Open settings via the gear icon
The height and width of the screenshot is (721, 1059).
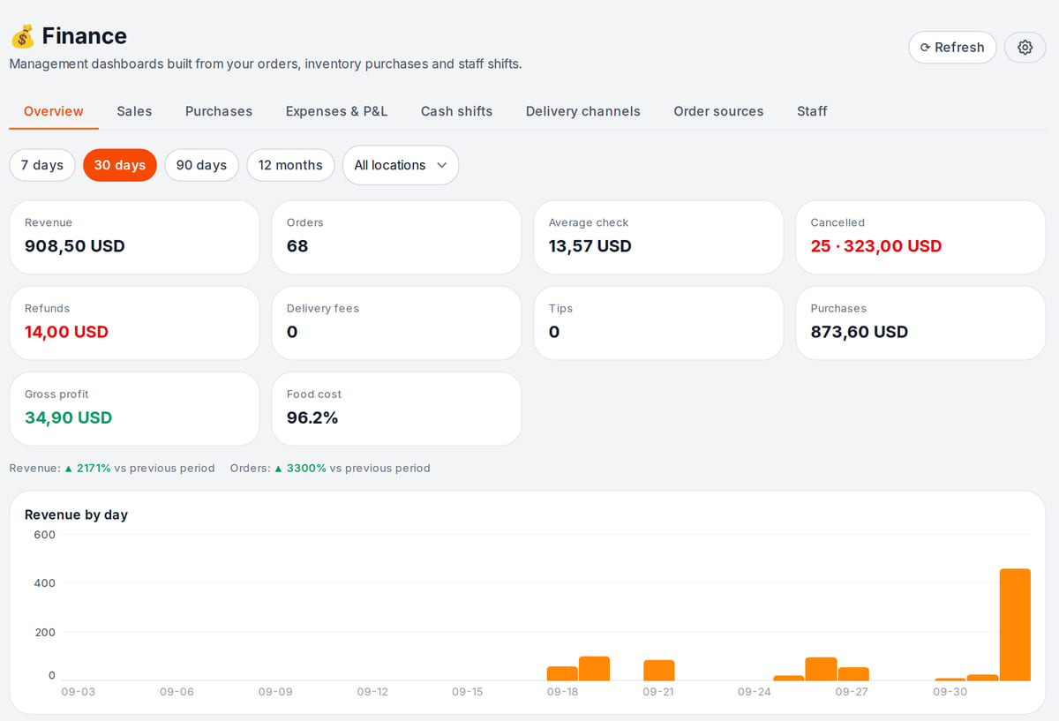pos(1025,48)
